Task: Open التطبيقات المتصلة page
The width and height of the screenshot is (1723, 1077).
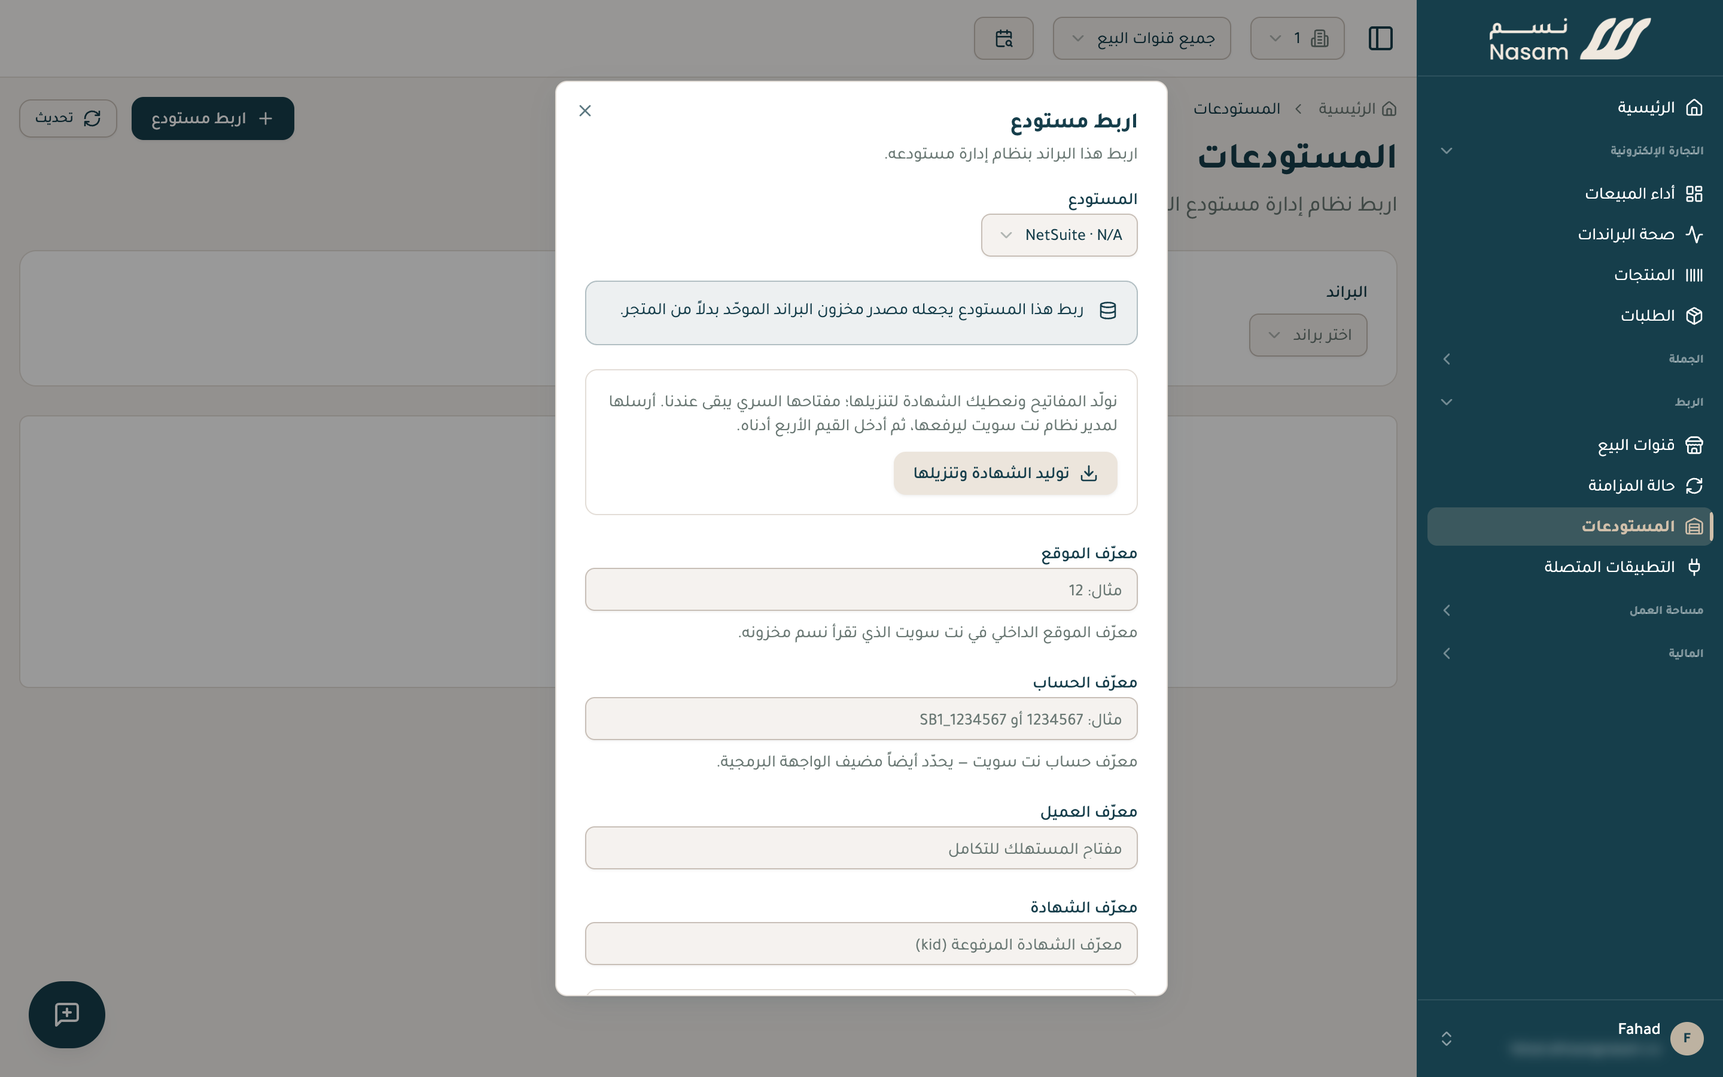Action: [x=1569, y=567]
